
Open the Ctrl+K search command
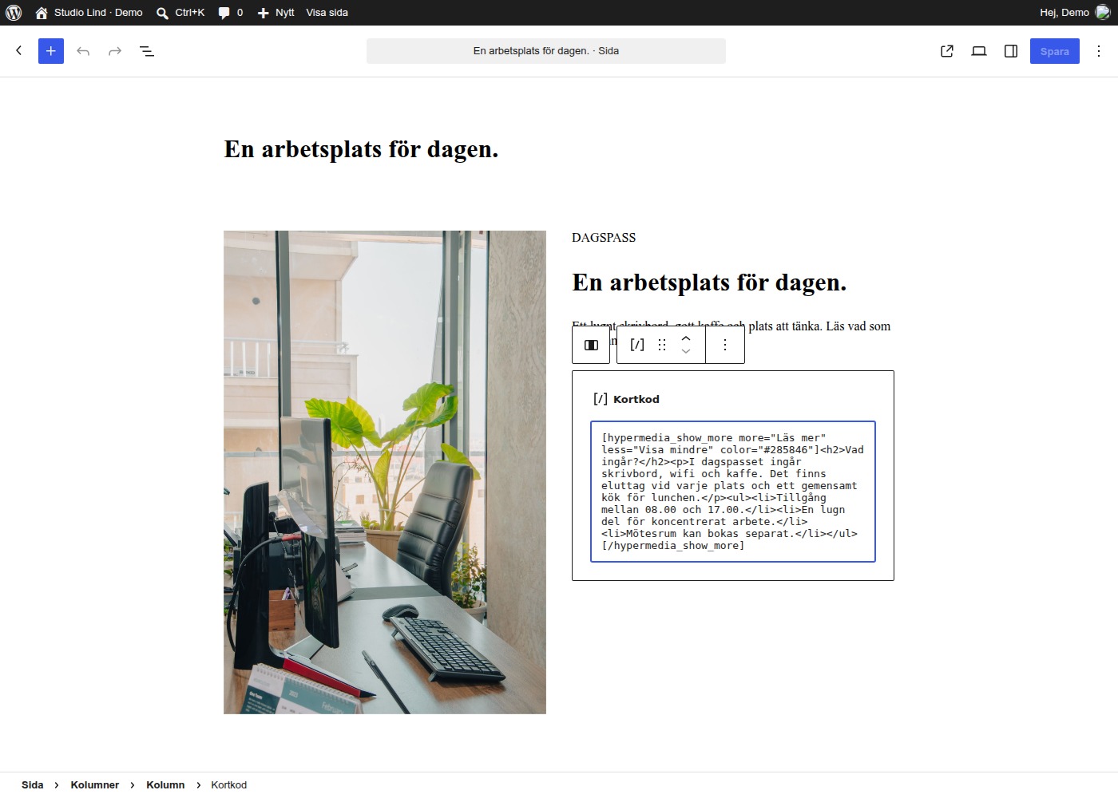pos(180,13)
